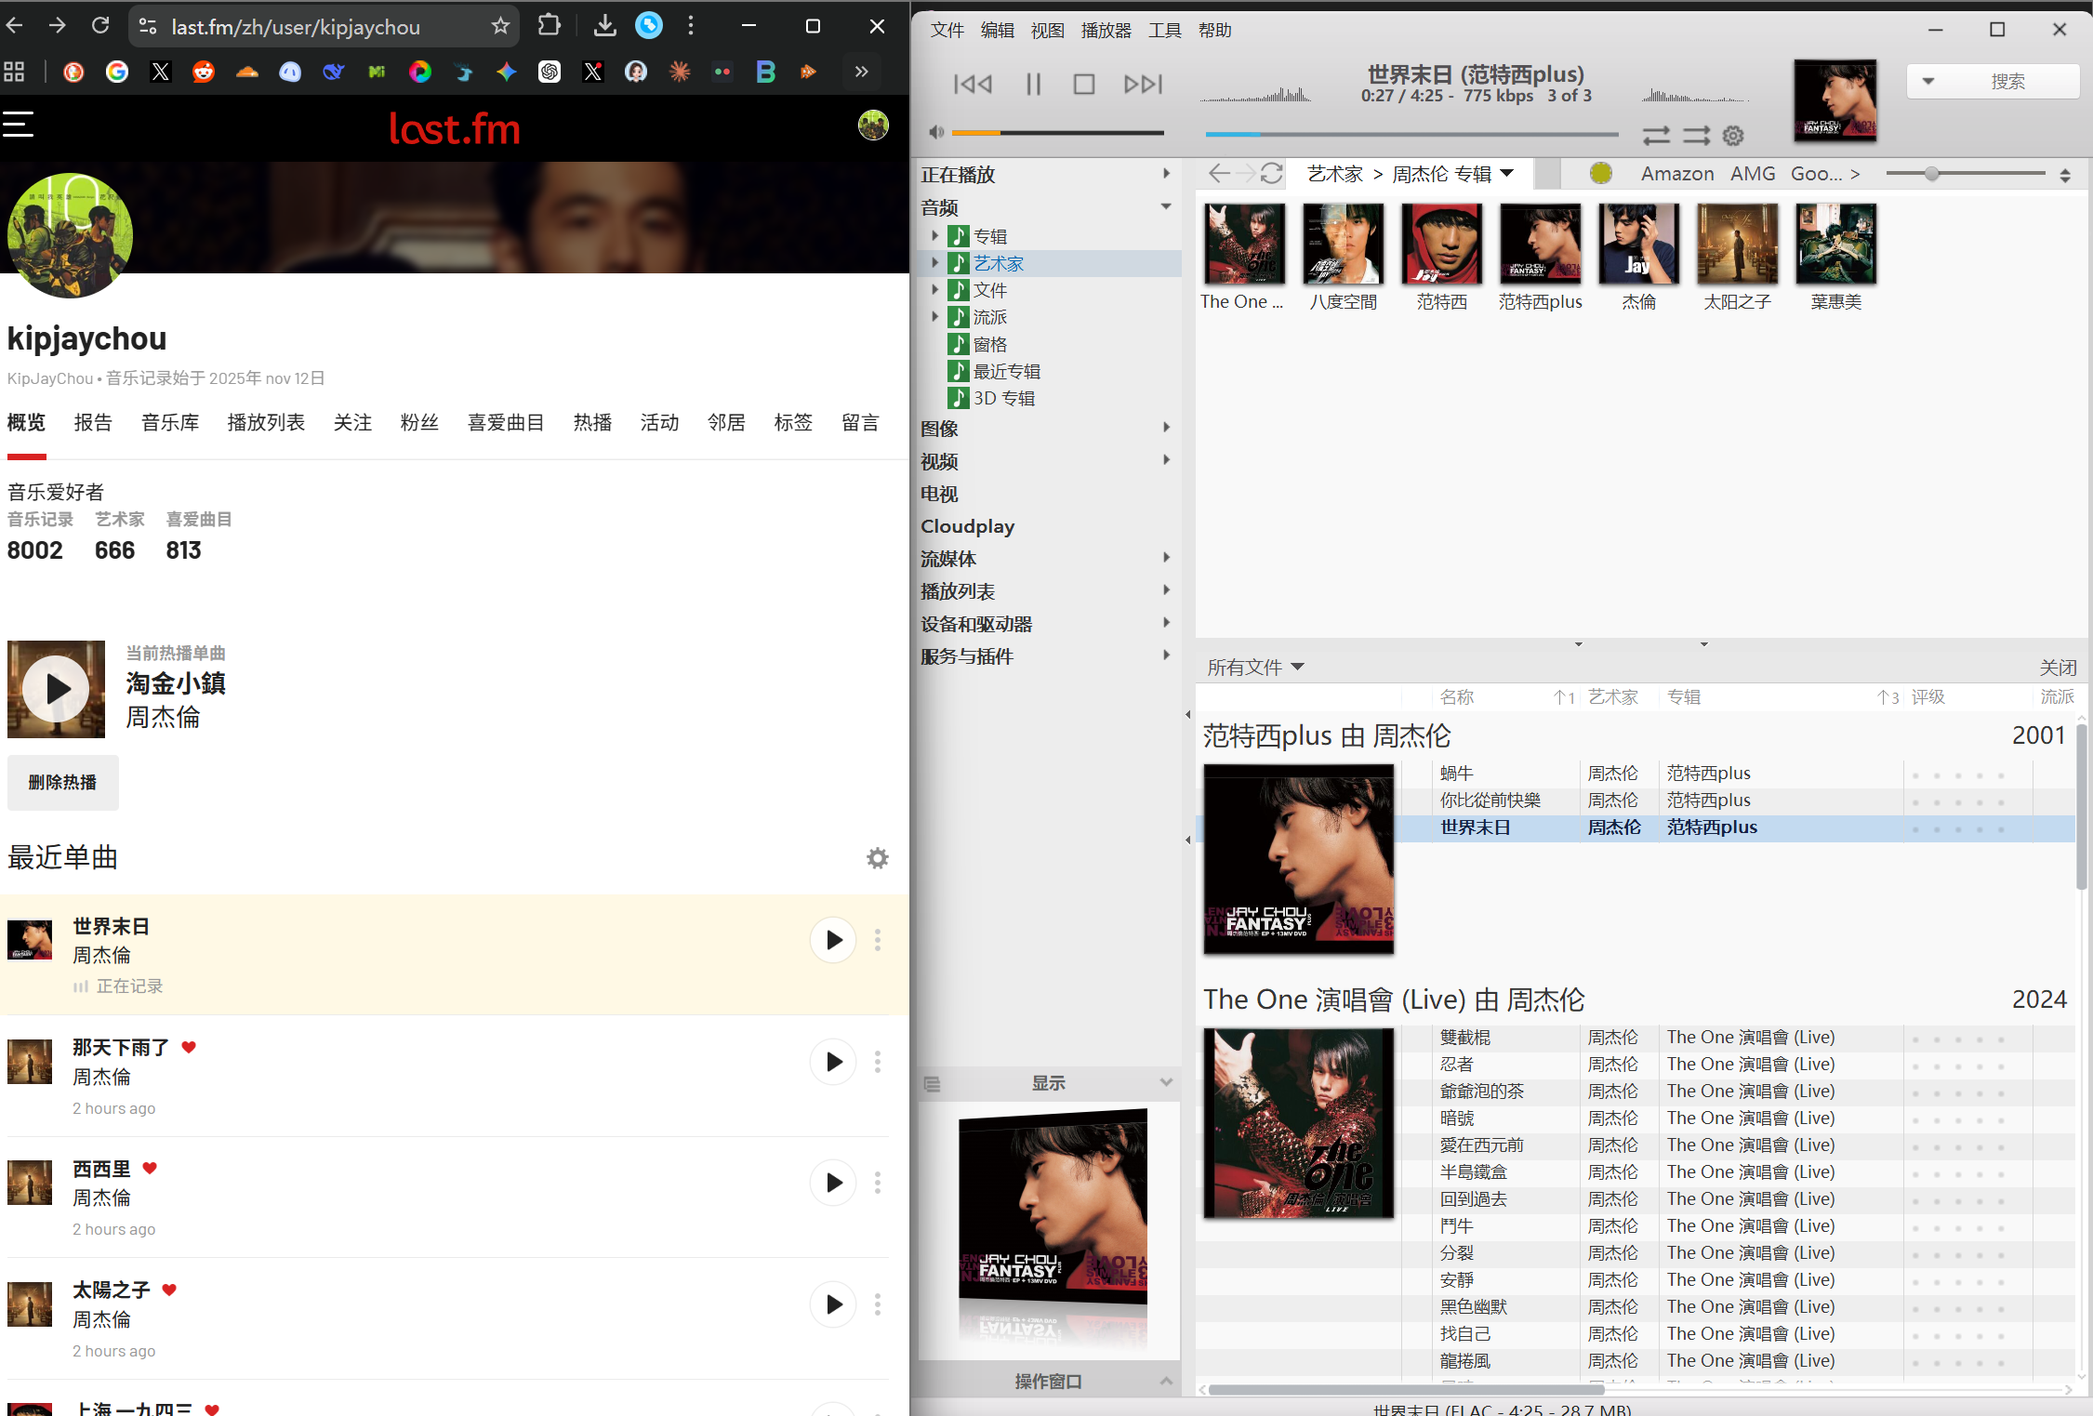Image resolution: width=2093 pixels, height=1416 pixels.
Task: Open recent tracks settings gear on last.fm
Action: tap(877, 857)
